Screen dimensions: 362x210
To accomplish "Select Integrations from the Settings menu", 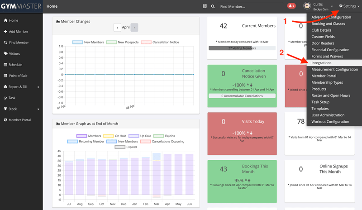I will click(x=321, y=63).
